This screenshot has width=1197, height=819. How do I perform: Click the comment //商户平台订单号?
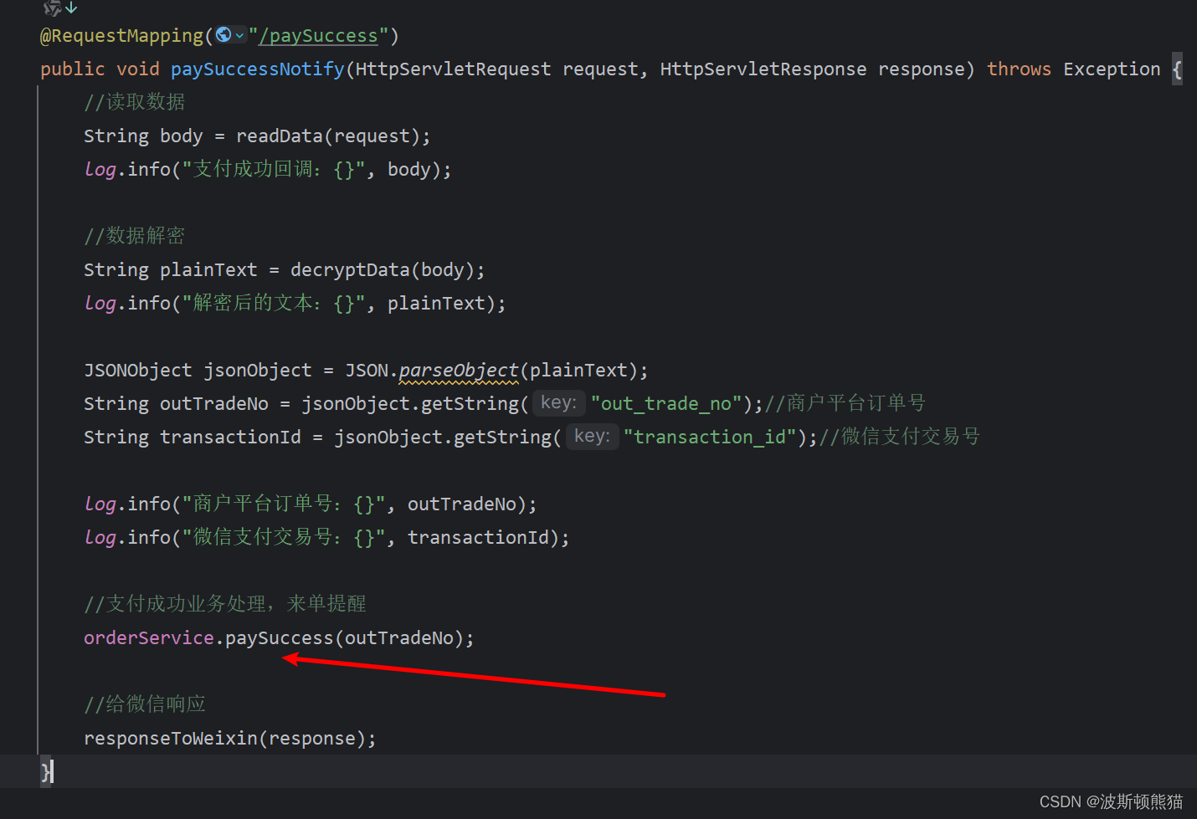pos(845,403)
